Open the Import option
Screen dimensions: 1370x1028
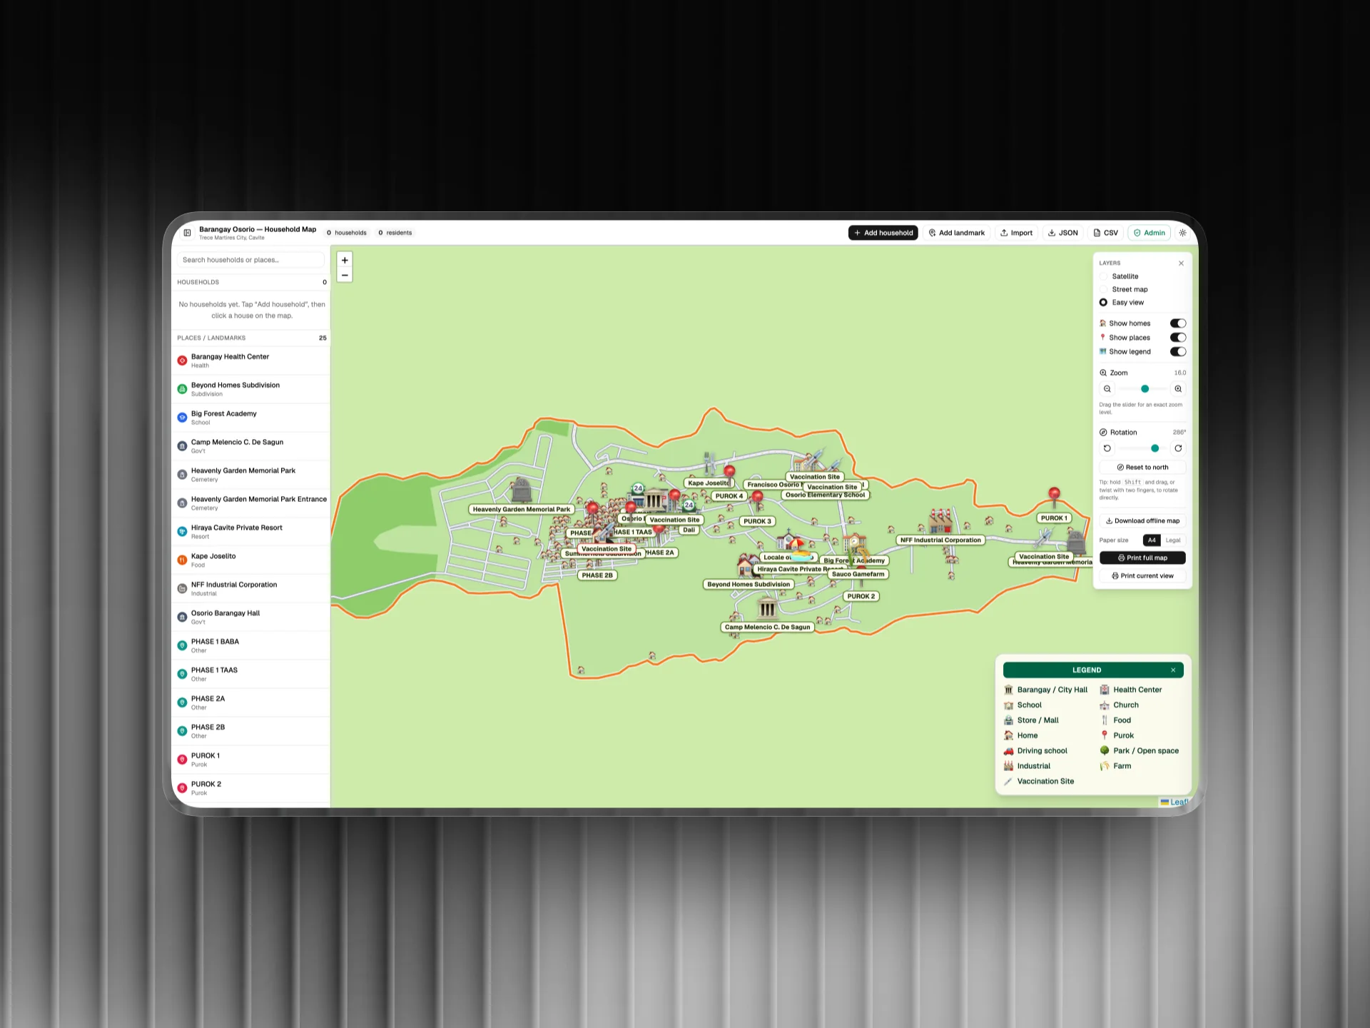click(x=1016, y=233)
